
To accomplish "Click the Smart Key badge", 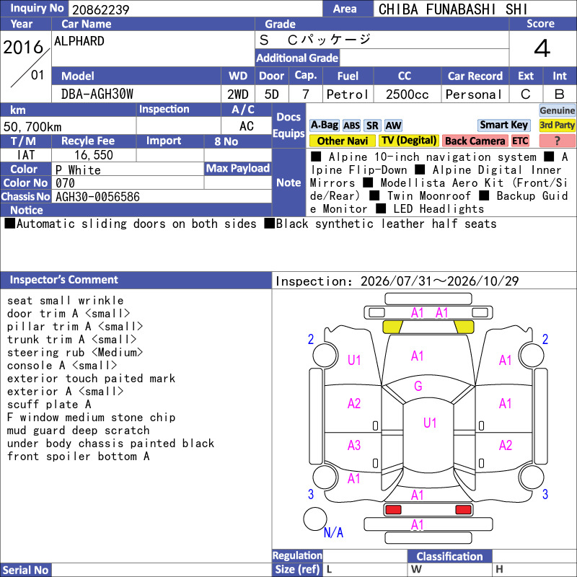I will tap(503, 125).
